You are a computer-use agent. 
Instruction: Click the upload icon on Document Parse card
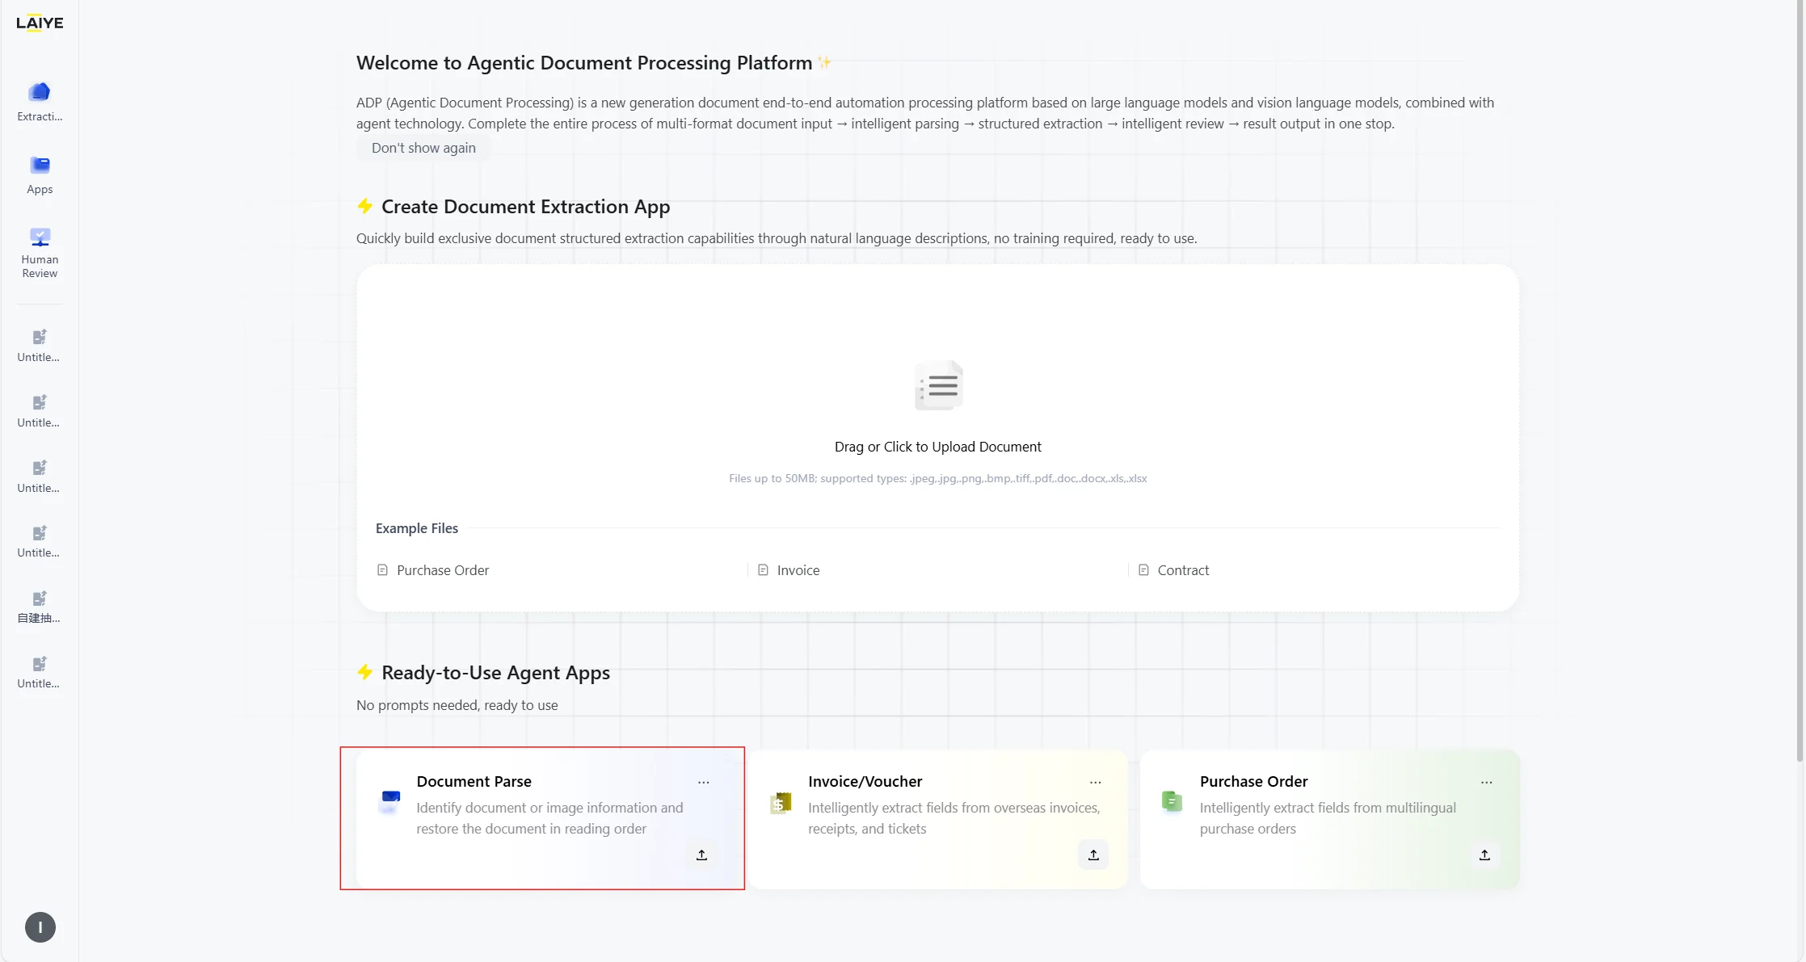tap(701, 855)
